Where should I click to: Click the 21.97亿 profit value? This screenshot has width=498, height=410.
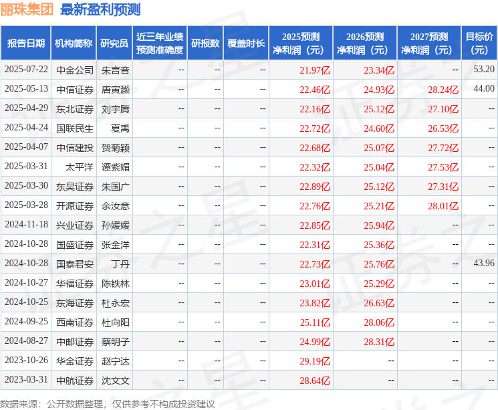(x=315, y=70)
